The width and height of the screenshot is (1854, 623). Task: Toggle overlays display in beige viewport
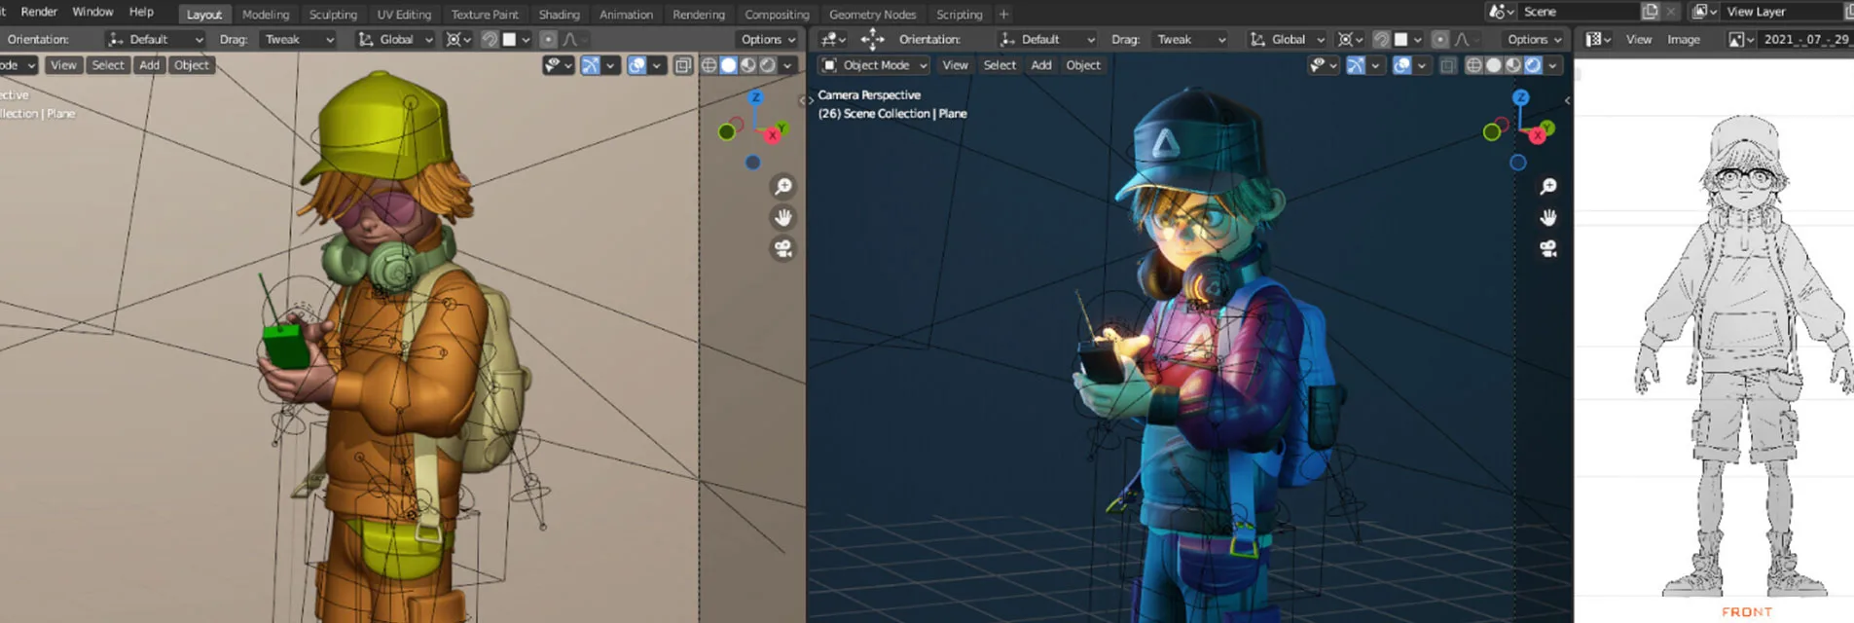click(x=636, y=65)
